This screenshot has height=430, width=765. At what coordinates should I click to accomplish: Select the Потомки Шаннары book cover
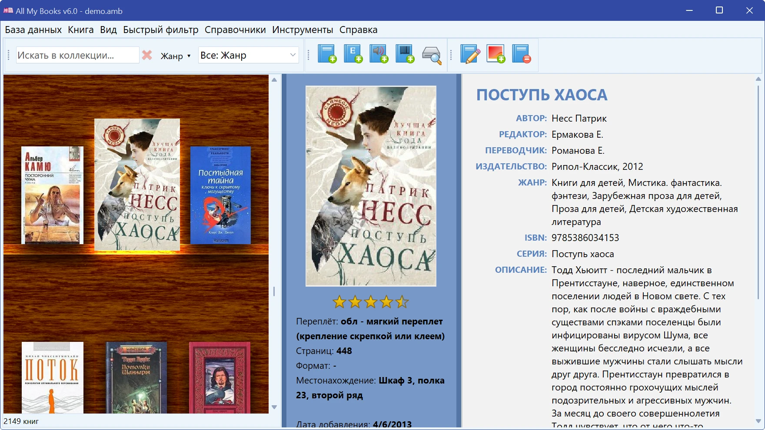point(136,377)
